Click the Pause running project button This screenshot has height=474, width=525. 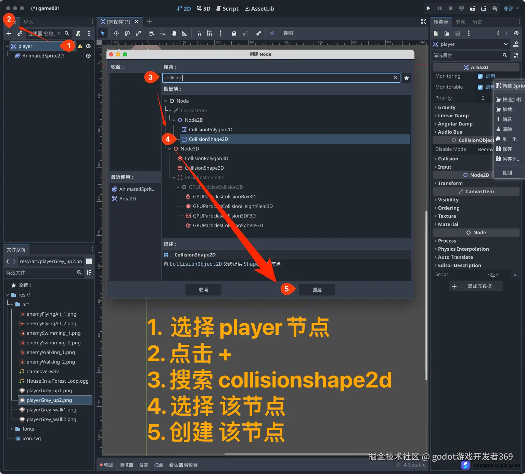click(440, 8)
